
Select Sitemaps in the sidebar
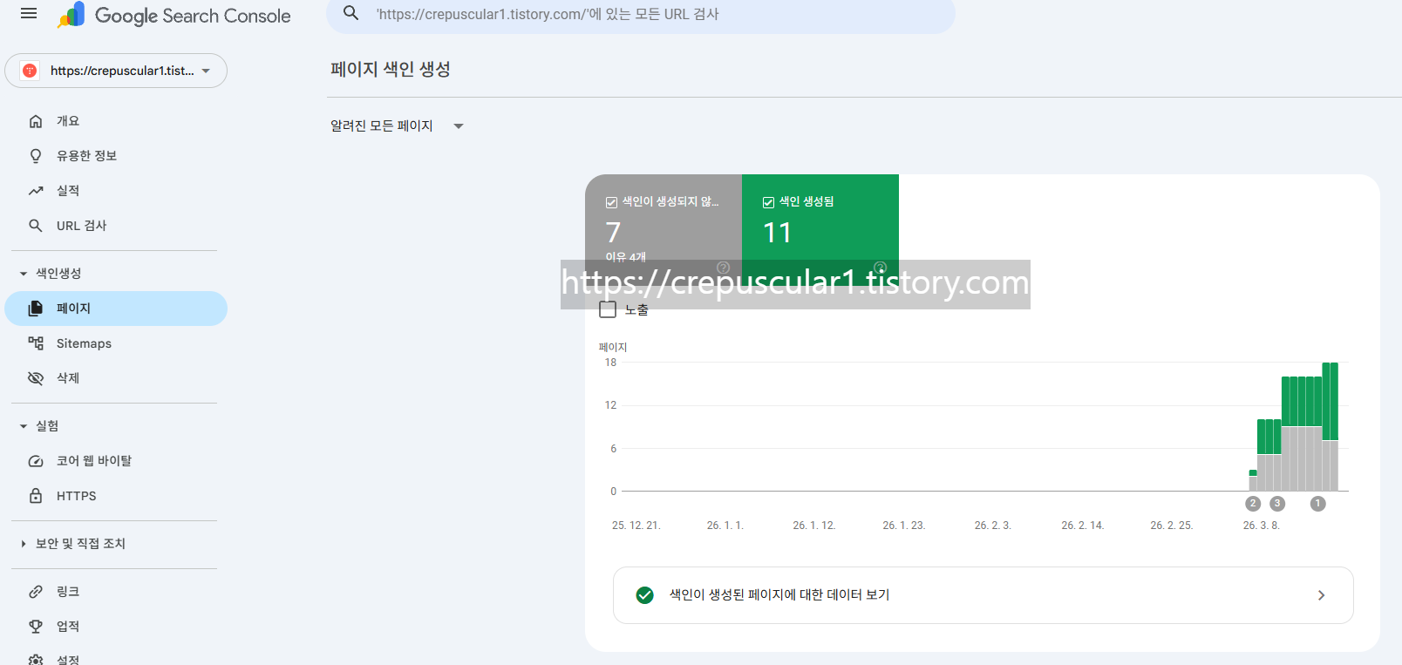pos(116,343)
